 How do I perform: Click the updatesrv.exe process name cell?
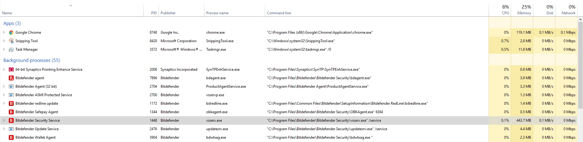tap(217, 129)
